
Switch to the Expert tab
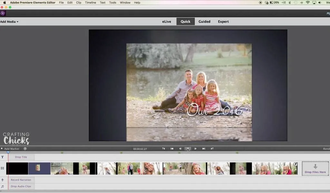pos(223,21)
